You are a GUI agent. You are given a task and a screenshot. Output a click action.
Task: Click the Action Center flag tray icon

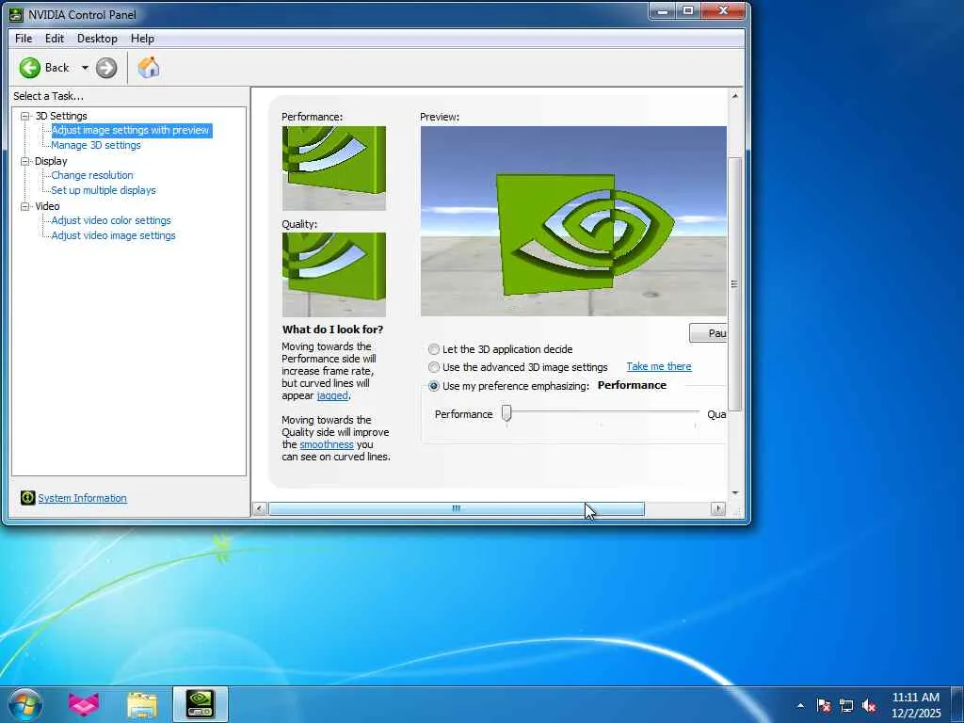click(823, 705)
